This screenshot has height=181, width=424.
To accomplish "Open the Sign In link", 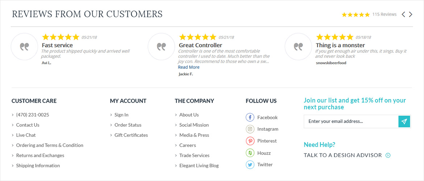I will point(121,115).
